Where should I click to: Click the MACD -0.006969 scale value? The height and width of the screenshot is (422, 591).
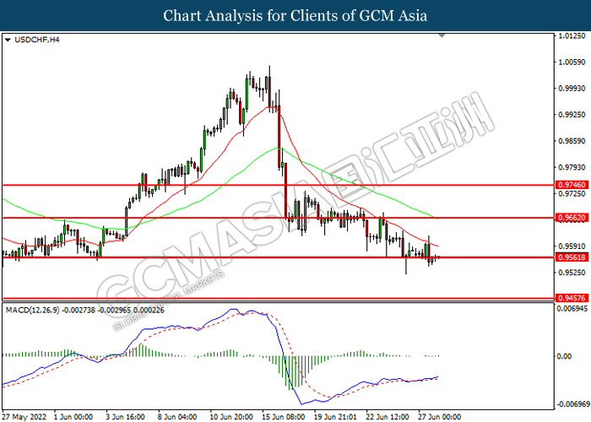tap(573, 404)
